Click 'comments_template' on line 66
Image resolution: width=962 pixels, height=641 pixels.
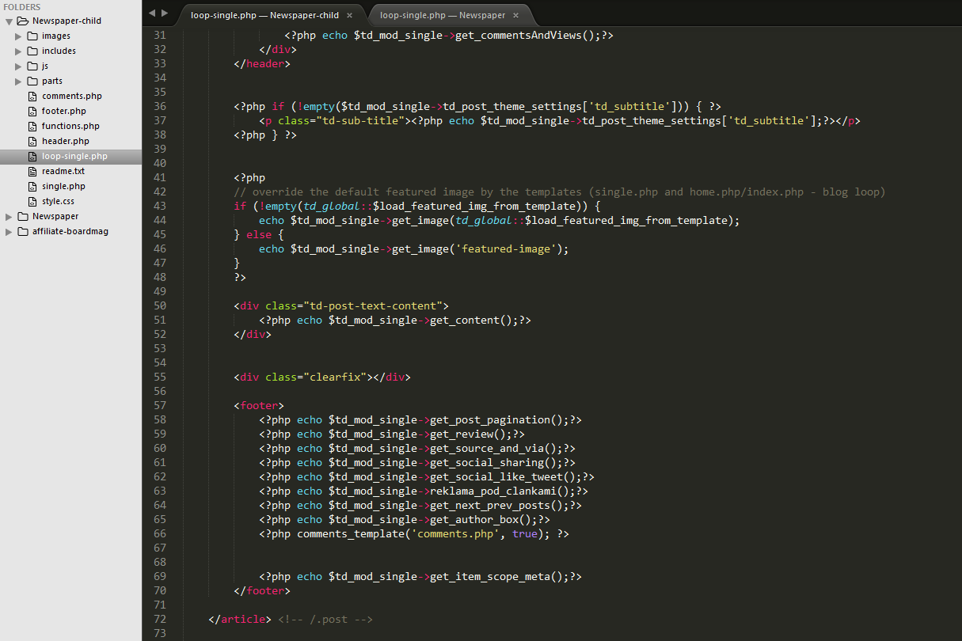click(x=351, y=534)
